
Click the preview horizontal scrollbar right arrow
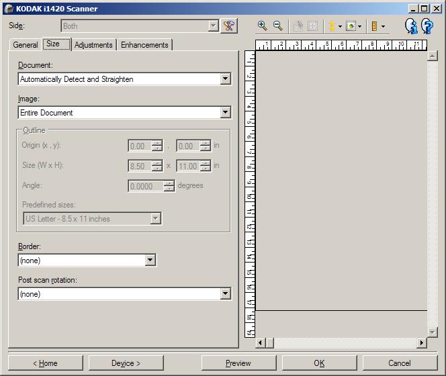point(422,342)
